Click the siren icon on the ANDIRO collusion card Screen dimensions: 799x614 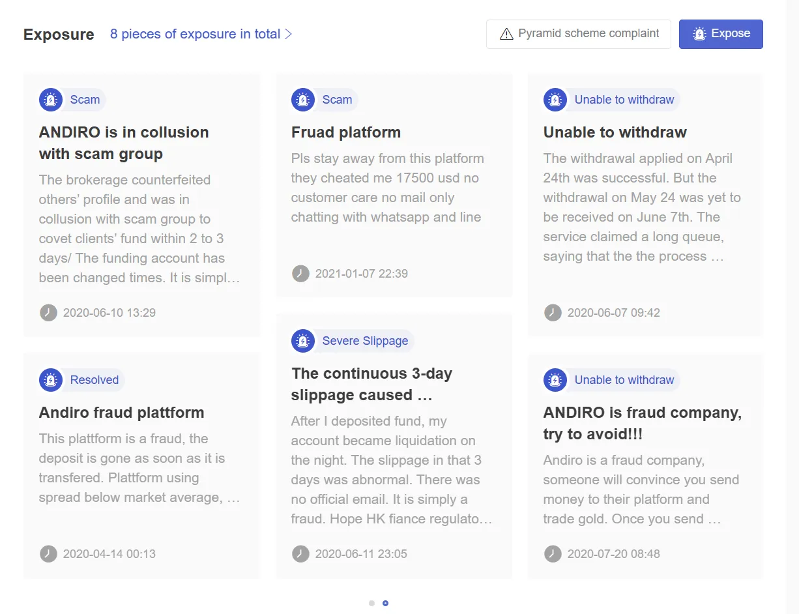pyautogui.click(x=51, y=100)
